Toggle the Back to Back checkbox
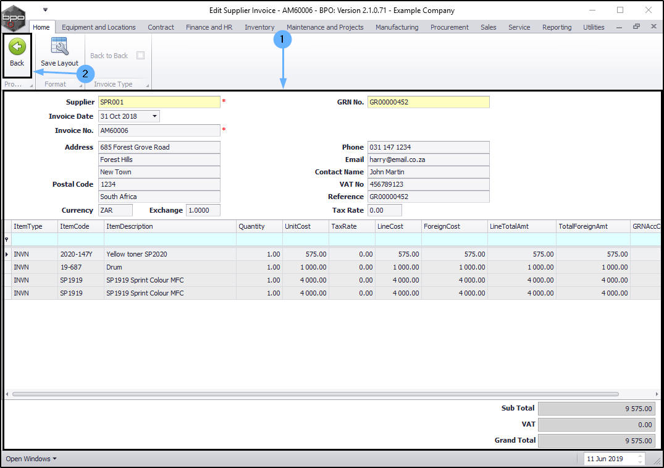 [x=140, y=56]
